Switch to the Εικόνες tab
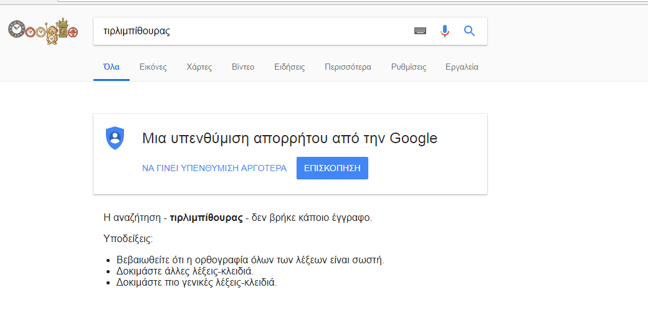This screenshot has width=648, height=328. pos(153,67)
